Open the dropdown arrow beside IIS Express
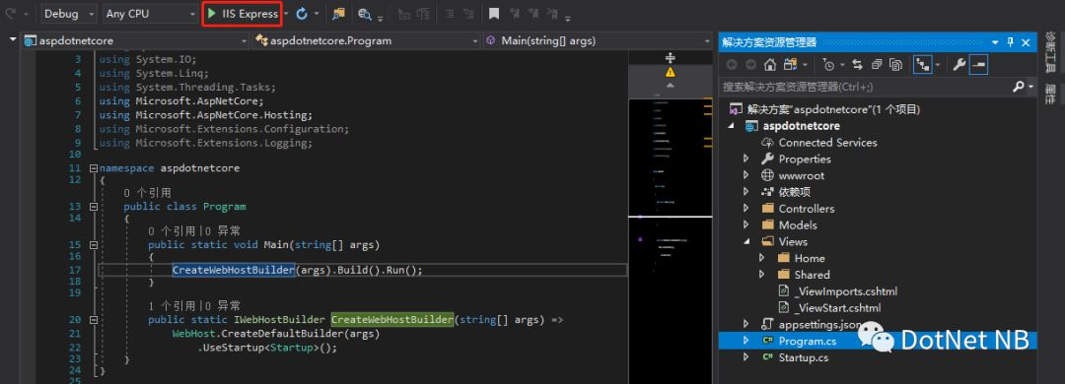Viewport: 1065px width, 384px height. tap(286, 14)
